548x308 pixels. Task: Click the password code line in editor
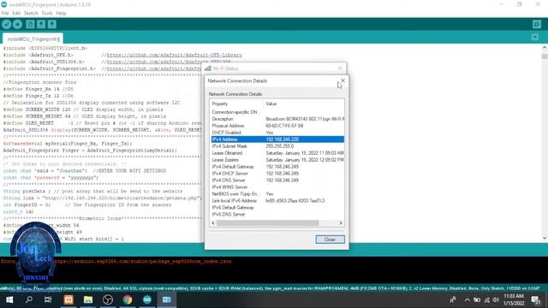pos(51,178)
